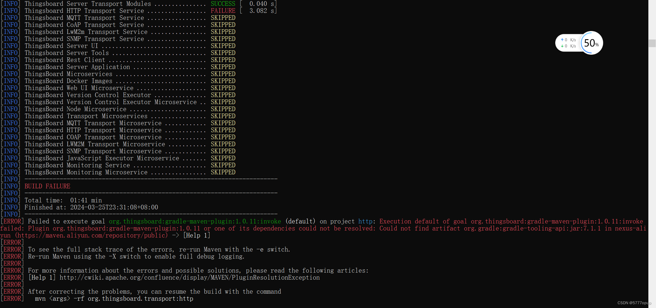Click 'ThingsBoard Transport Microservices' line
Viewport: 656px width, 308px height.
pos(118,116)
